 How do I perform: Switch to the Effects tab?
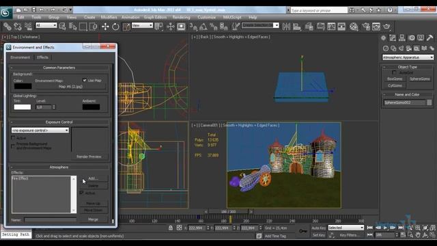[42, 57]
